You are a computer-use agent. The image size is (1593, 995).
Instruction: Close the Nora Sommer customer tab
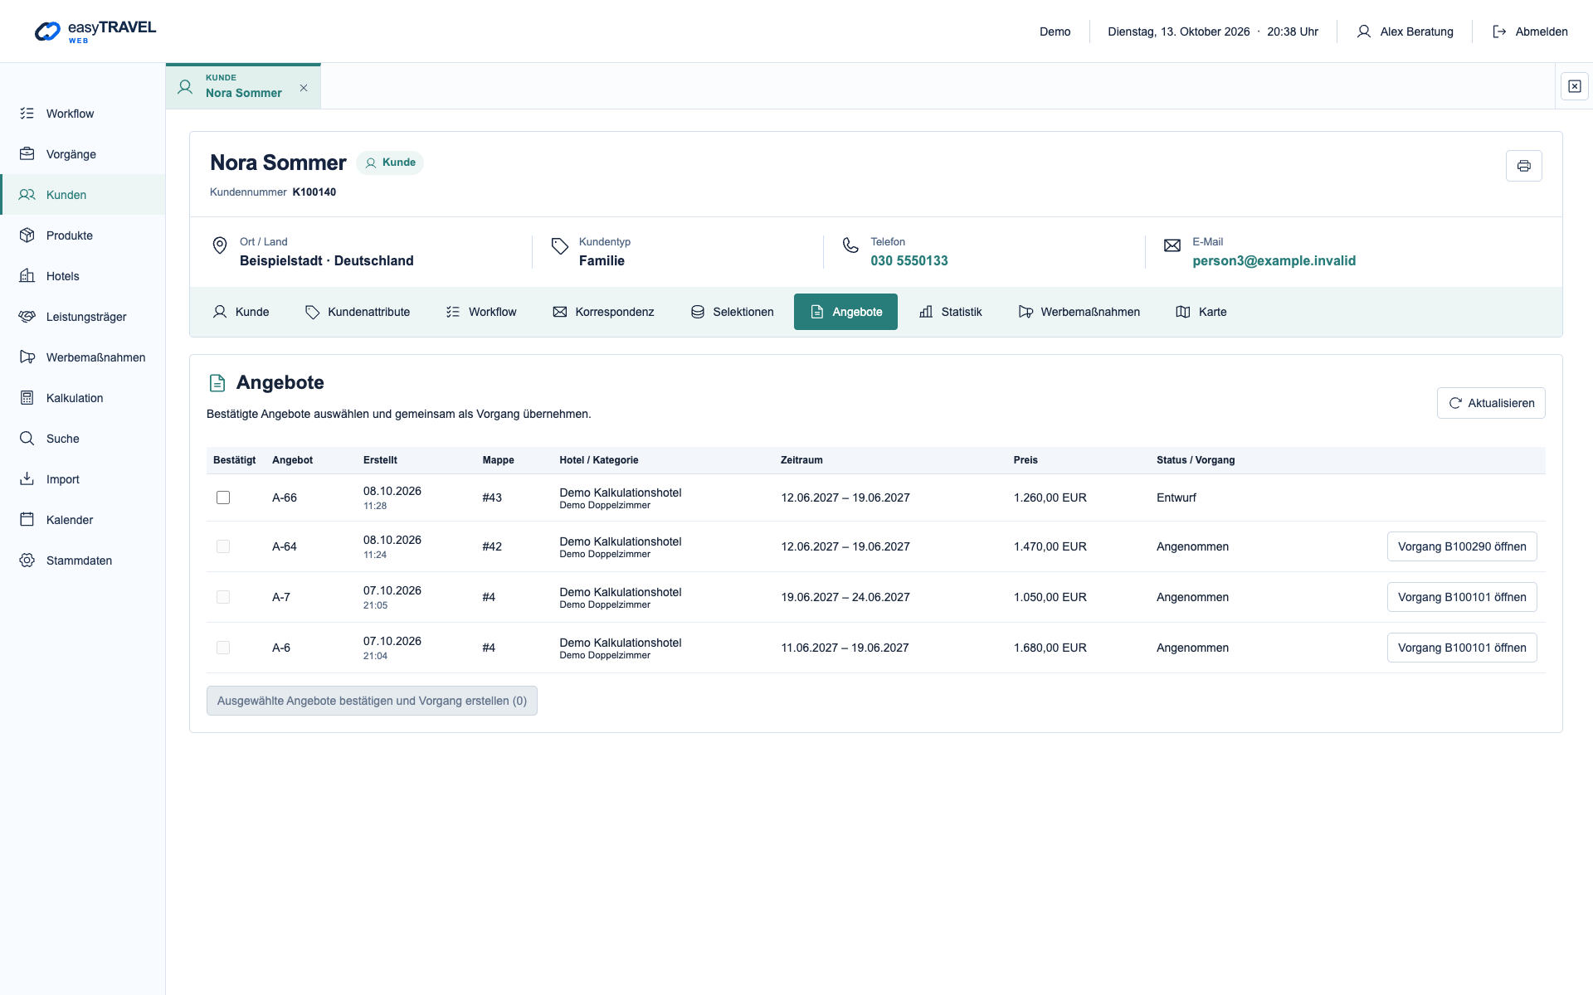(304, 88)
